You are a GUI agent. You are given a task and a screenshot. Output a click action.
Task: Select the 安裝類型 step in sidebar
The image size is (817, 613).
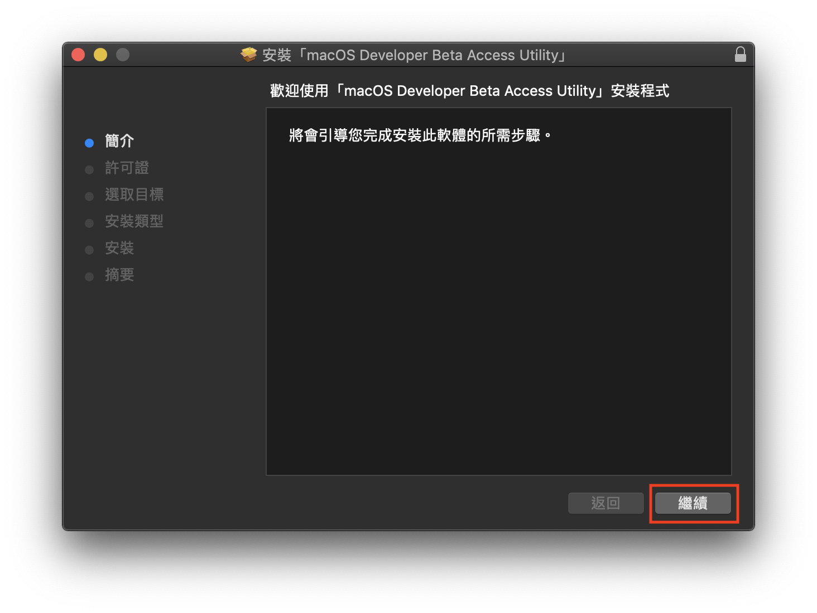[x=134, y=221]
